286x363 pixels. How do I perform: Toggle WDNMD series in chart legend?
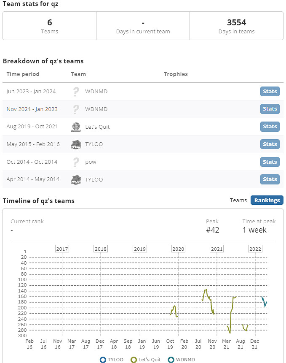[x=171, y=360]
